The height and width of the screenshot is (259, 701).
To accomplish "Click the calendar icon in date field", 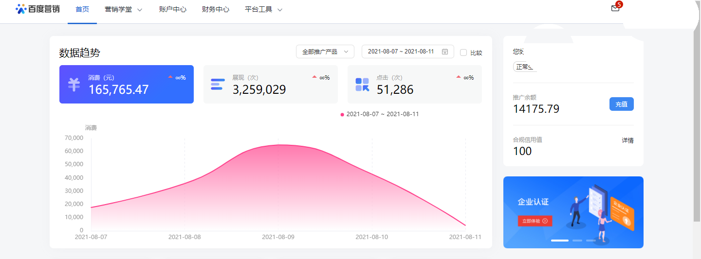I will click(445, 52).
